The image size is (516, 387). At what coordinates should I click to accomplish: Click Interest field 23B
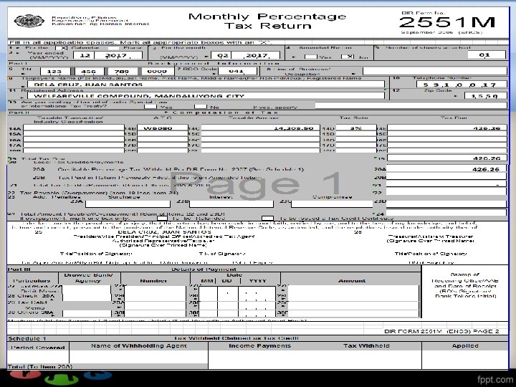tap(231, 204)
